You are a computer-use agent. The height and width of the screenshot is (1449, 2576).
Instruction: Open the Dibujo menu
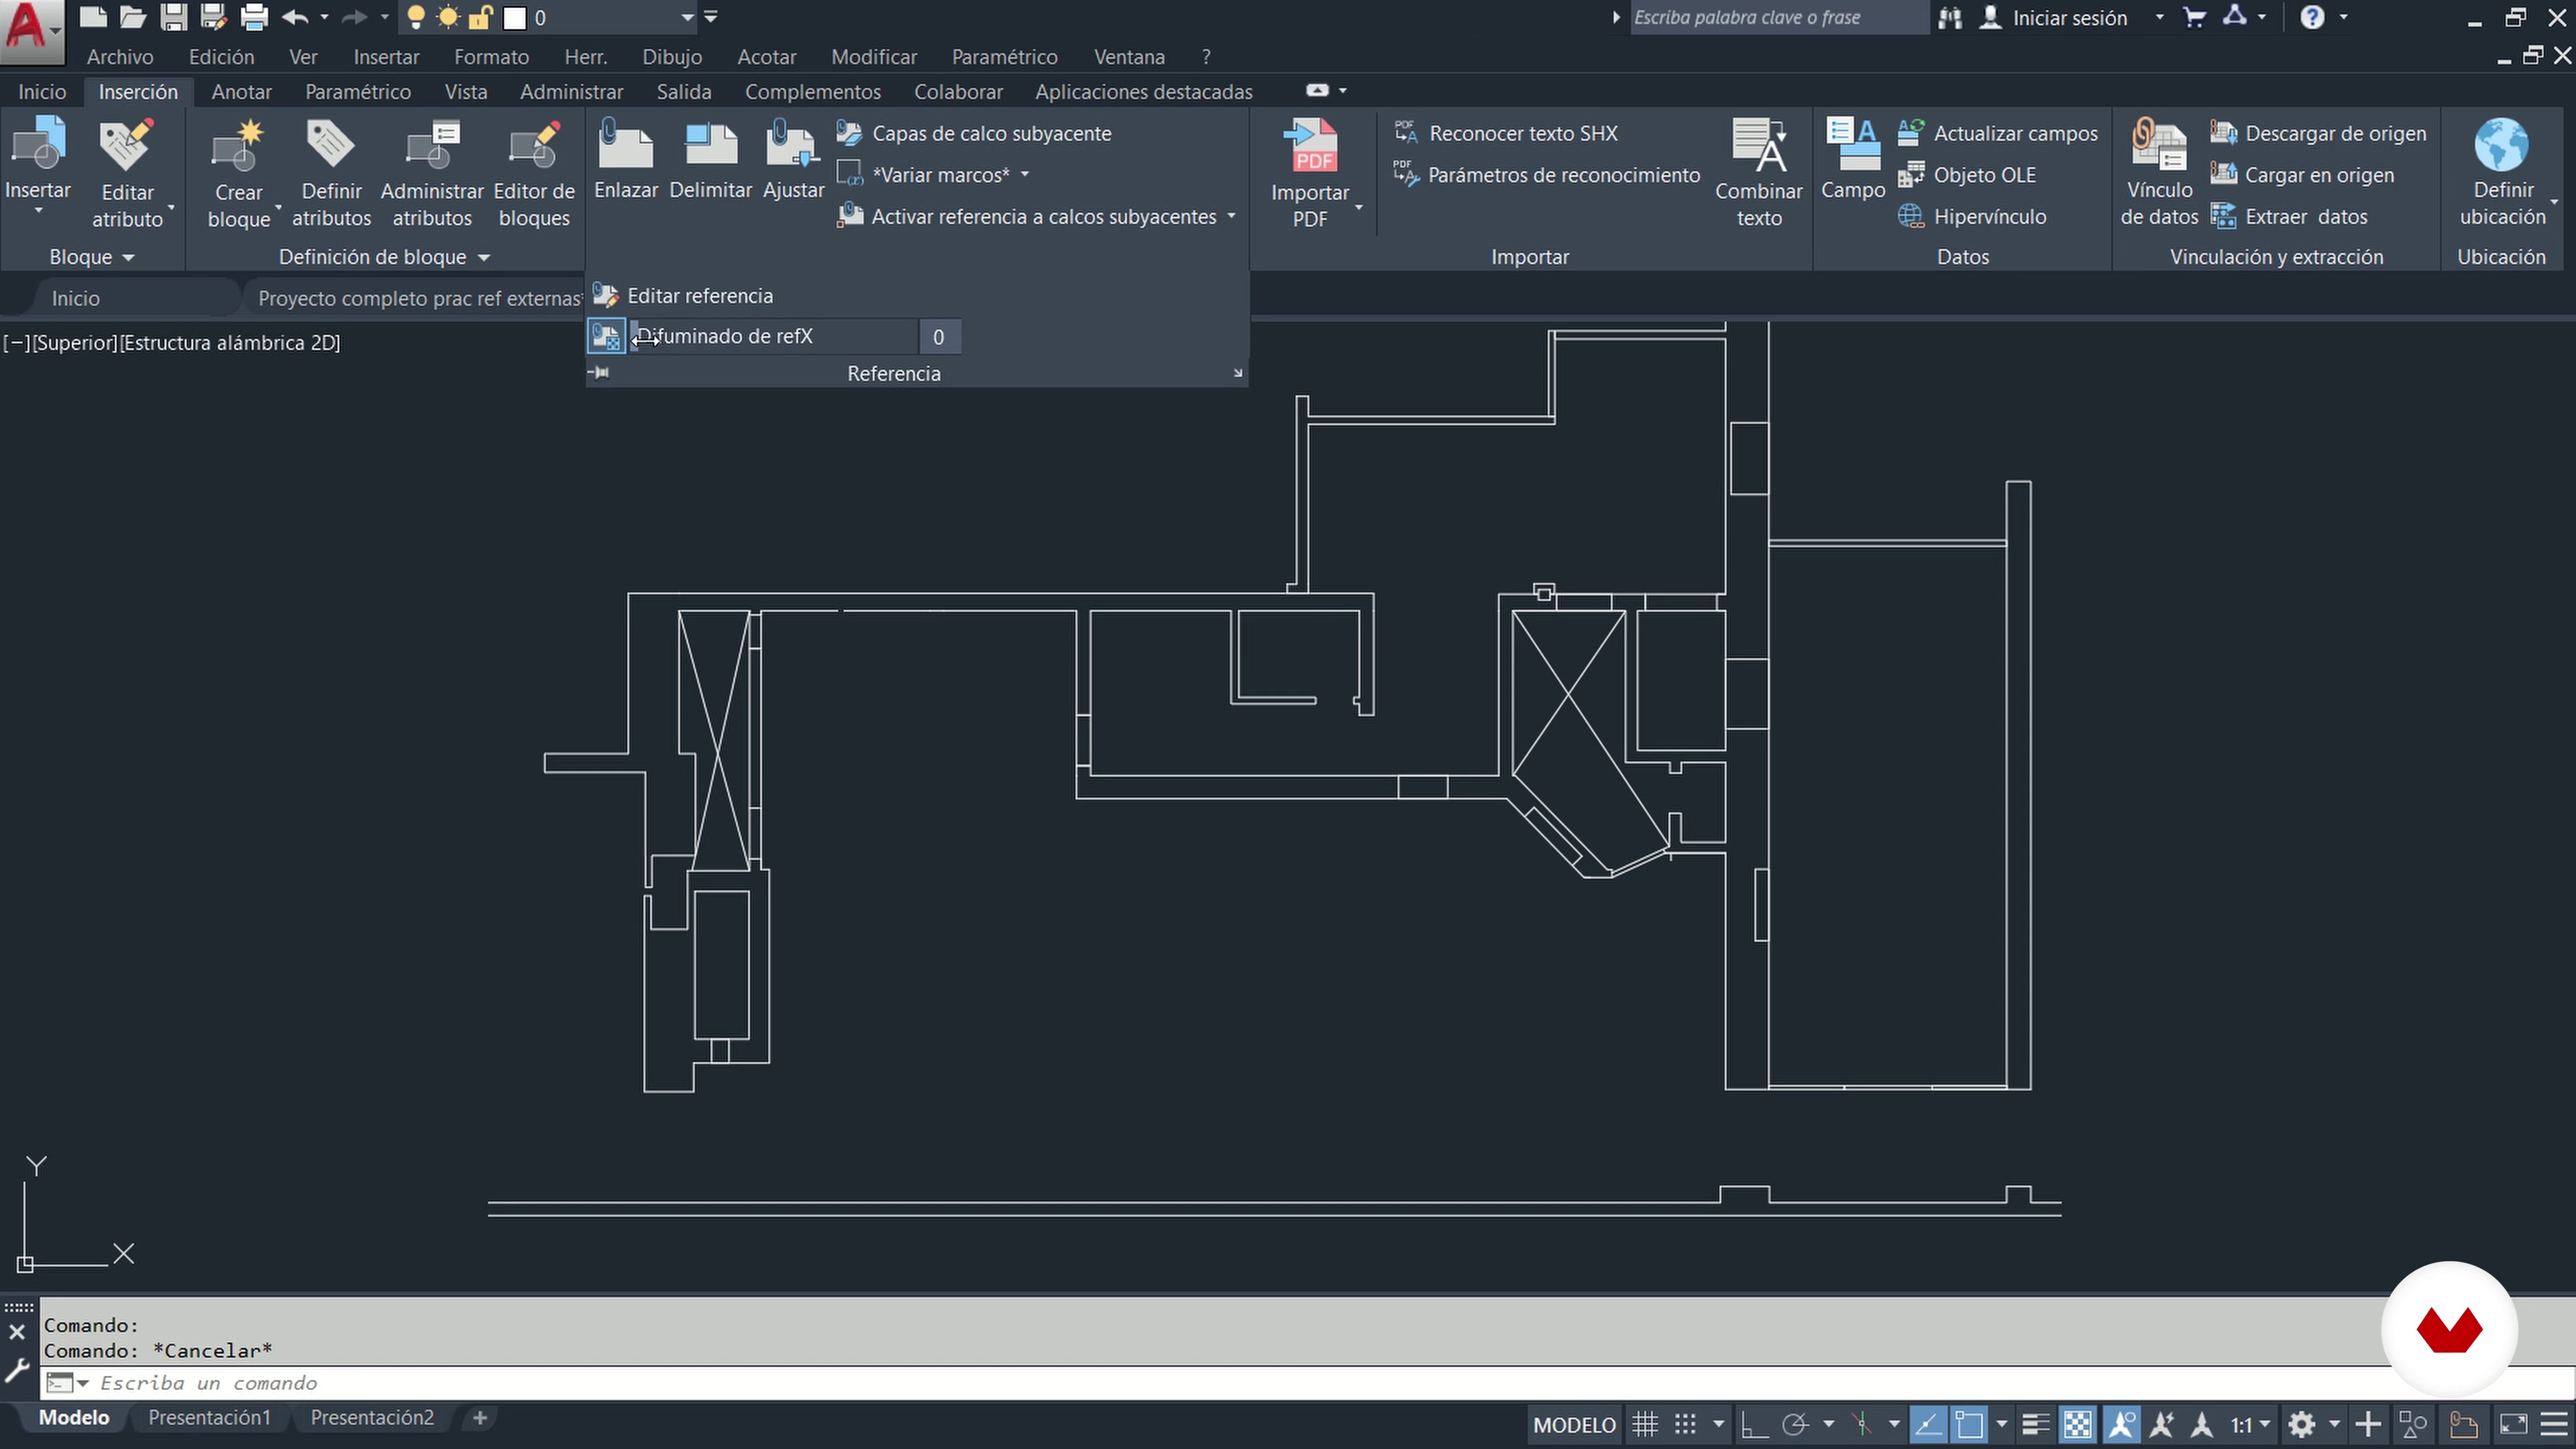pos(672,57)
